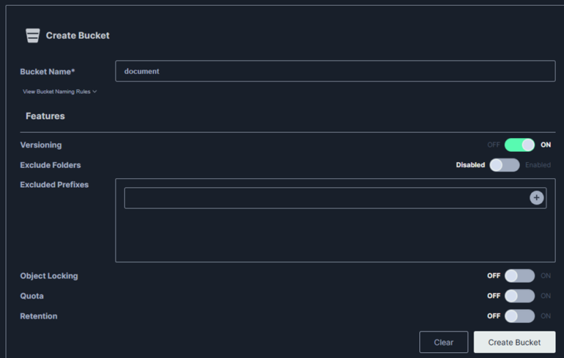
Task: Enable the Exclude Folders switch
Action: click(505, 165)
